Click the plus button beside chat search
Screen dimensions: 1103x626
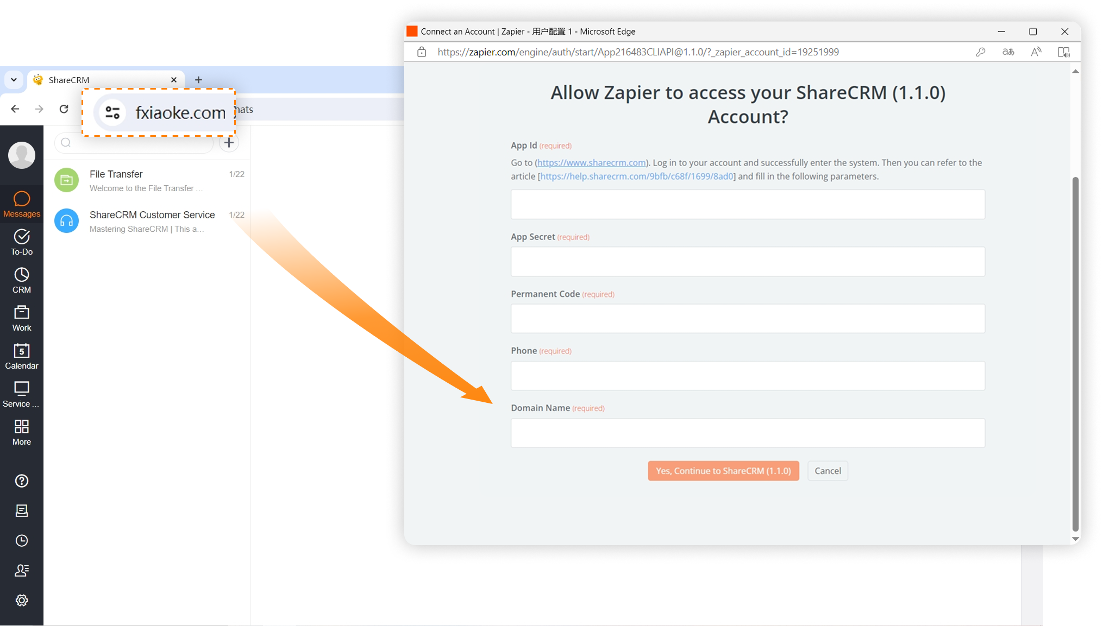coord(229,143)
